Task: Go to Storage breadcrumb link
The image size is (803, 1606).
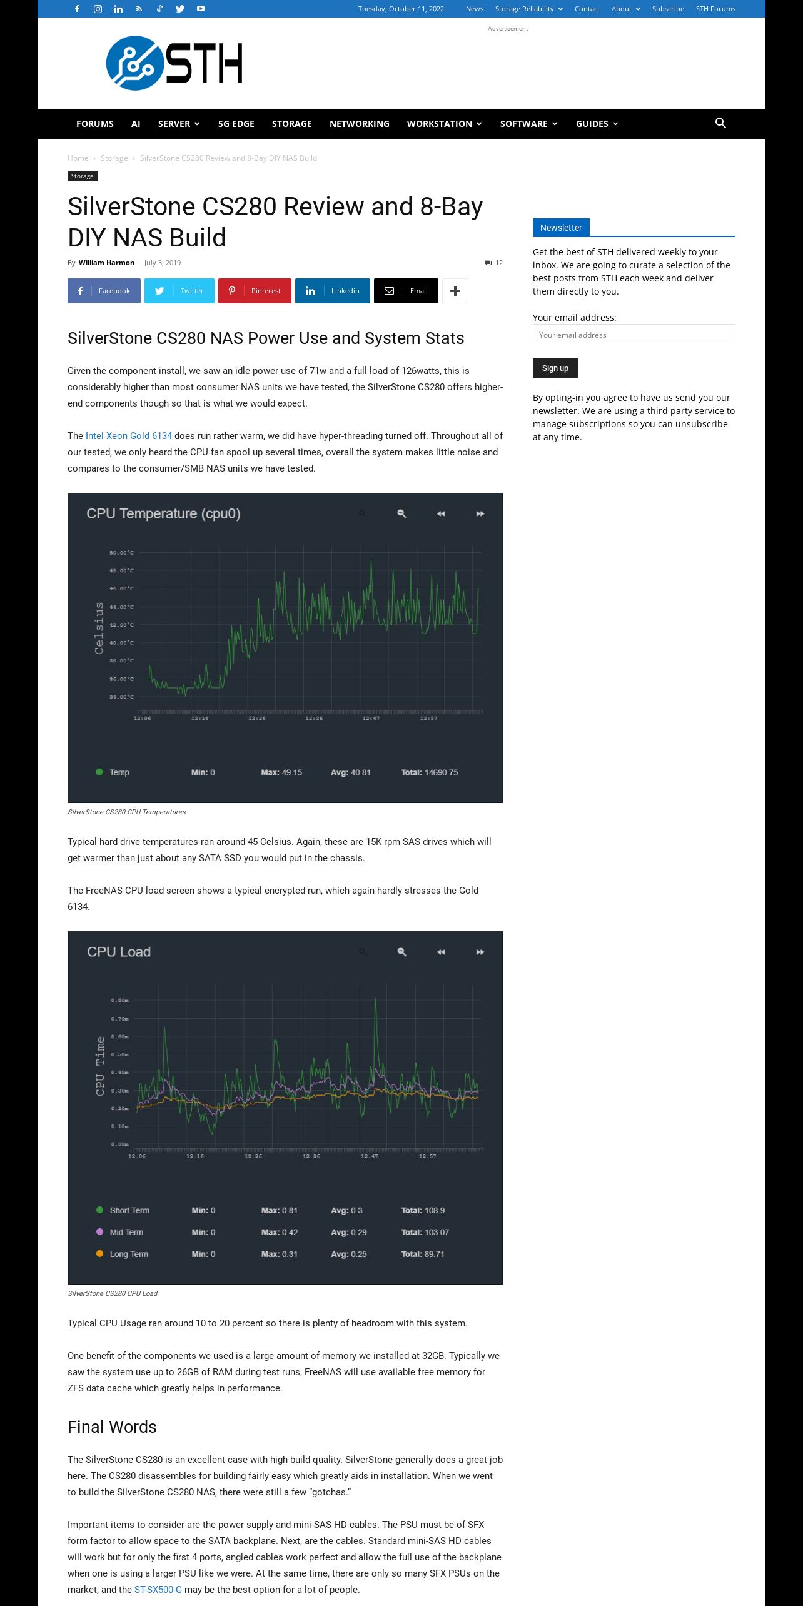Action: click(x=114, y=158)
